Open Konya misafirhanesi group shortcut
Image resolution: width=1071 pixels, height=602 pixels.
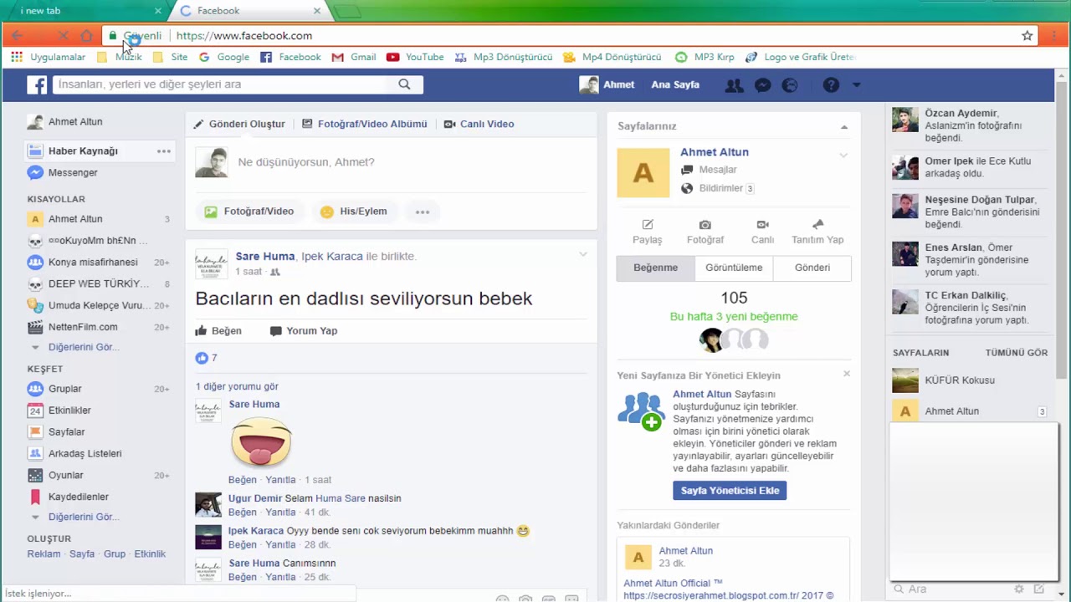92,262
